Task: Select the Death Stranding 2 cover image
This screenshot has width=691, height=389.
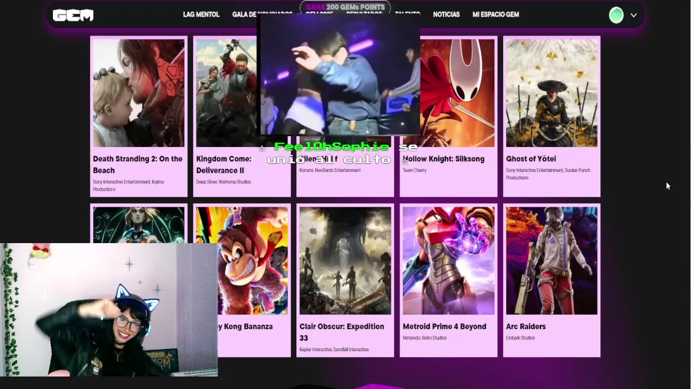Action: pyautogui.click(x=139, y=93)
